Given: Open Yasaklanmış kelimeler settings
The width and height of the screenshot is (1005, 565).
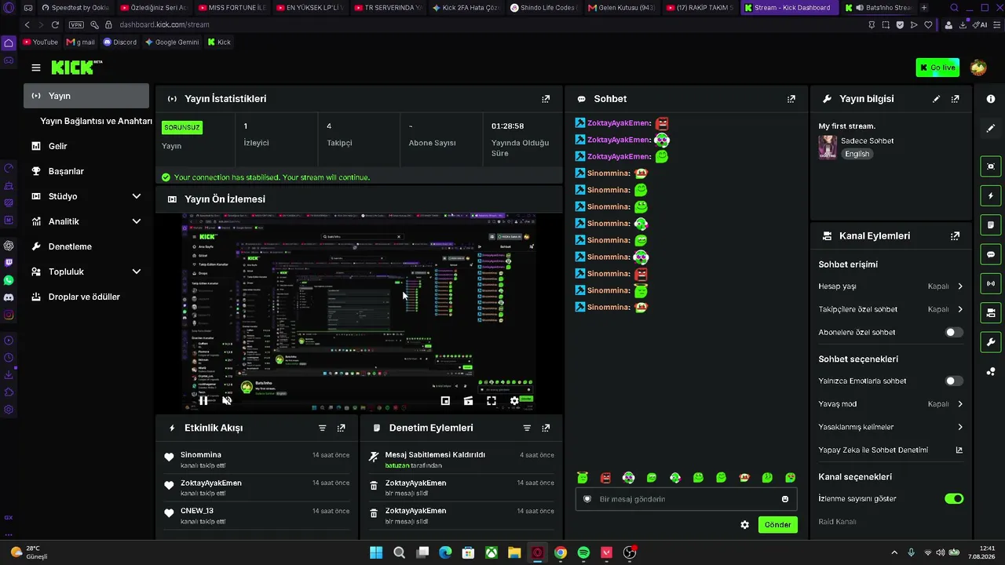Looking at the screenshot, I should point(891,427).
